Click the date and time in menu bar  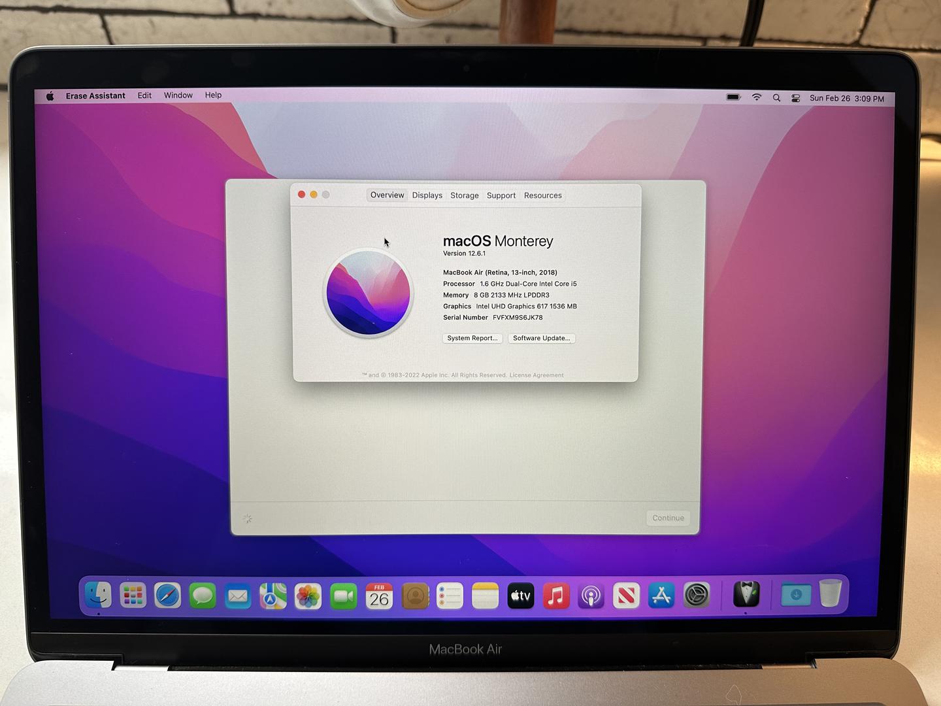tap(847, 99)
